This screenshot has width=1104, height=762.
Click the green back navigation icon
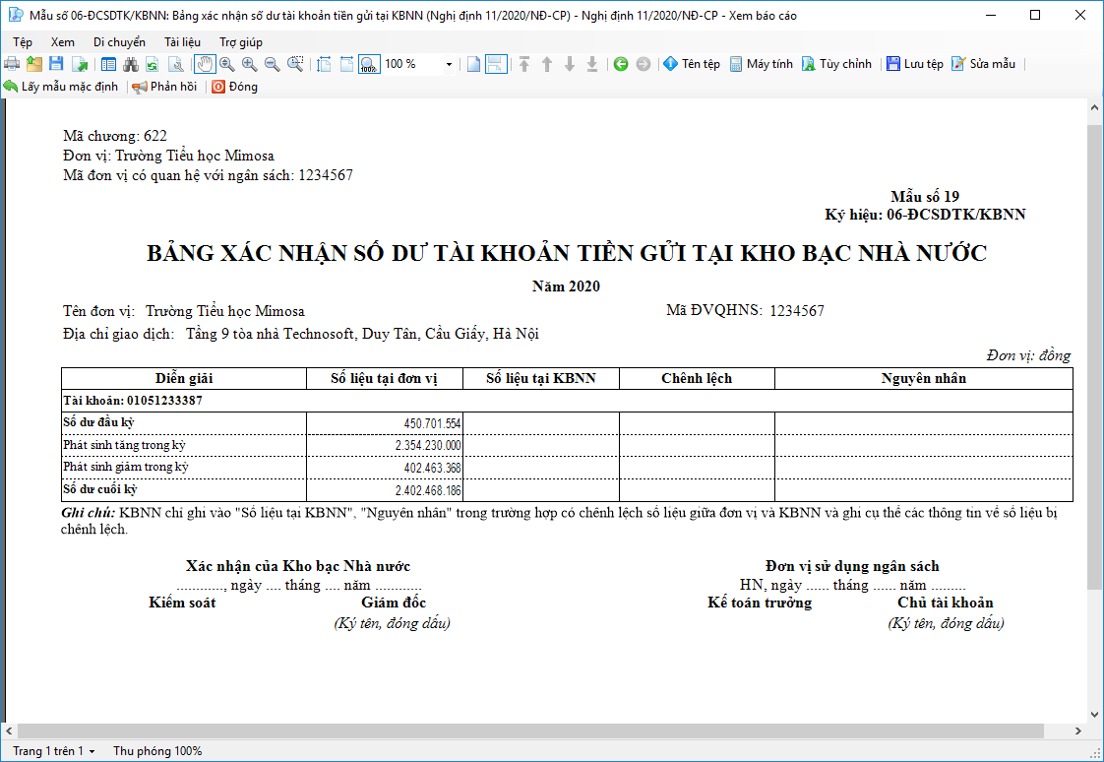[x=620, y=64]
